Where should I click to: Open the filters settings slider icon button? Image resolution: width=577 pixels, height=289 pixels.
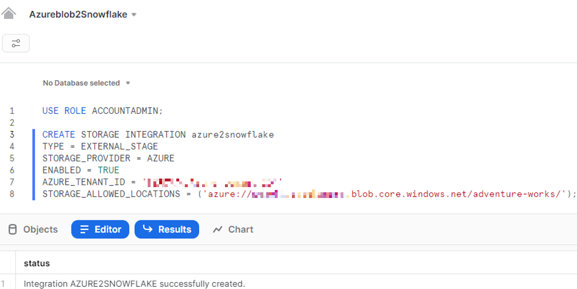click(x=16, y=43)
